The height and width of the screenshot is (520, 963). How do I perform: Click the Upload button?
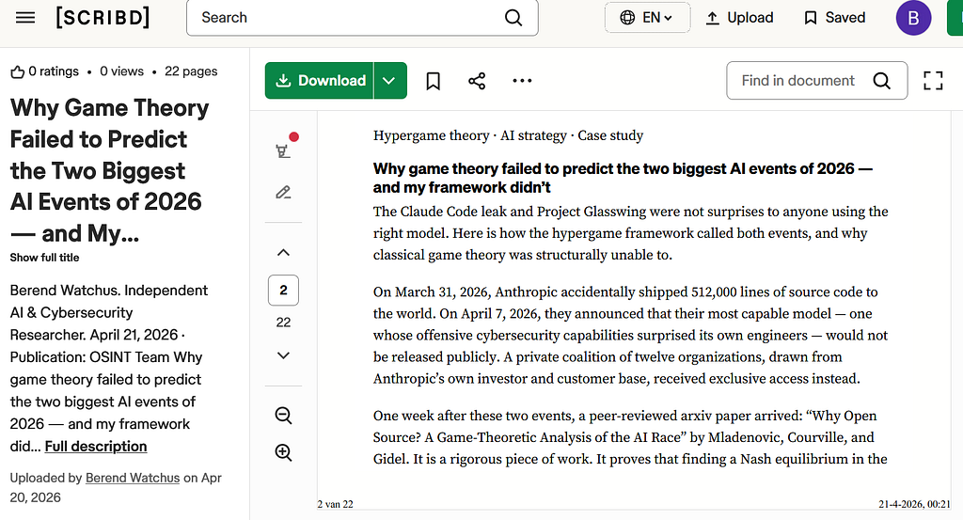(x=739, y=18)
